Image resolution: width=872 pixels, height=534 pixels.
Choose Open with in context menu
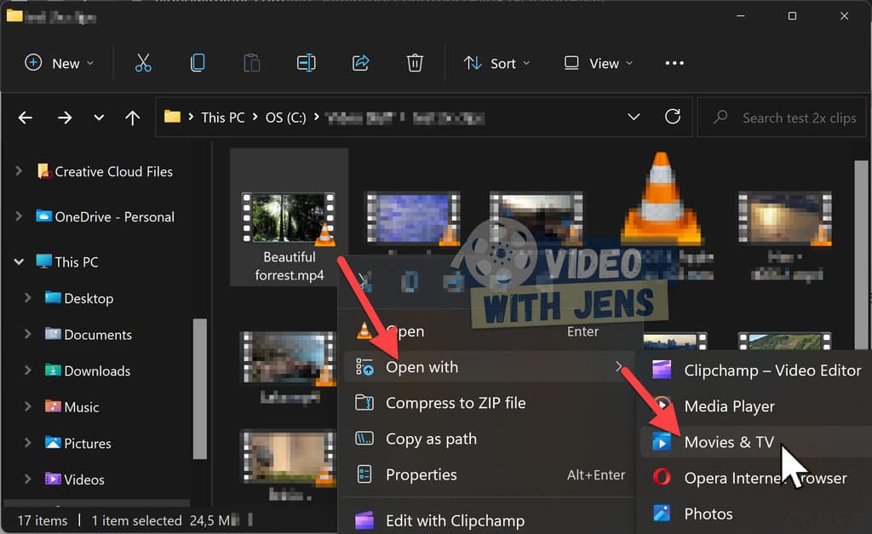(x=490, y=367)
